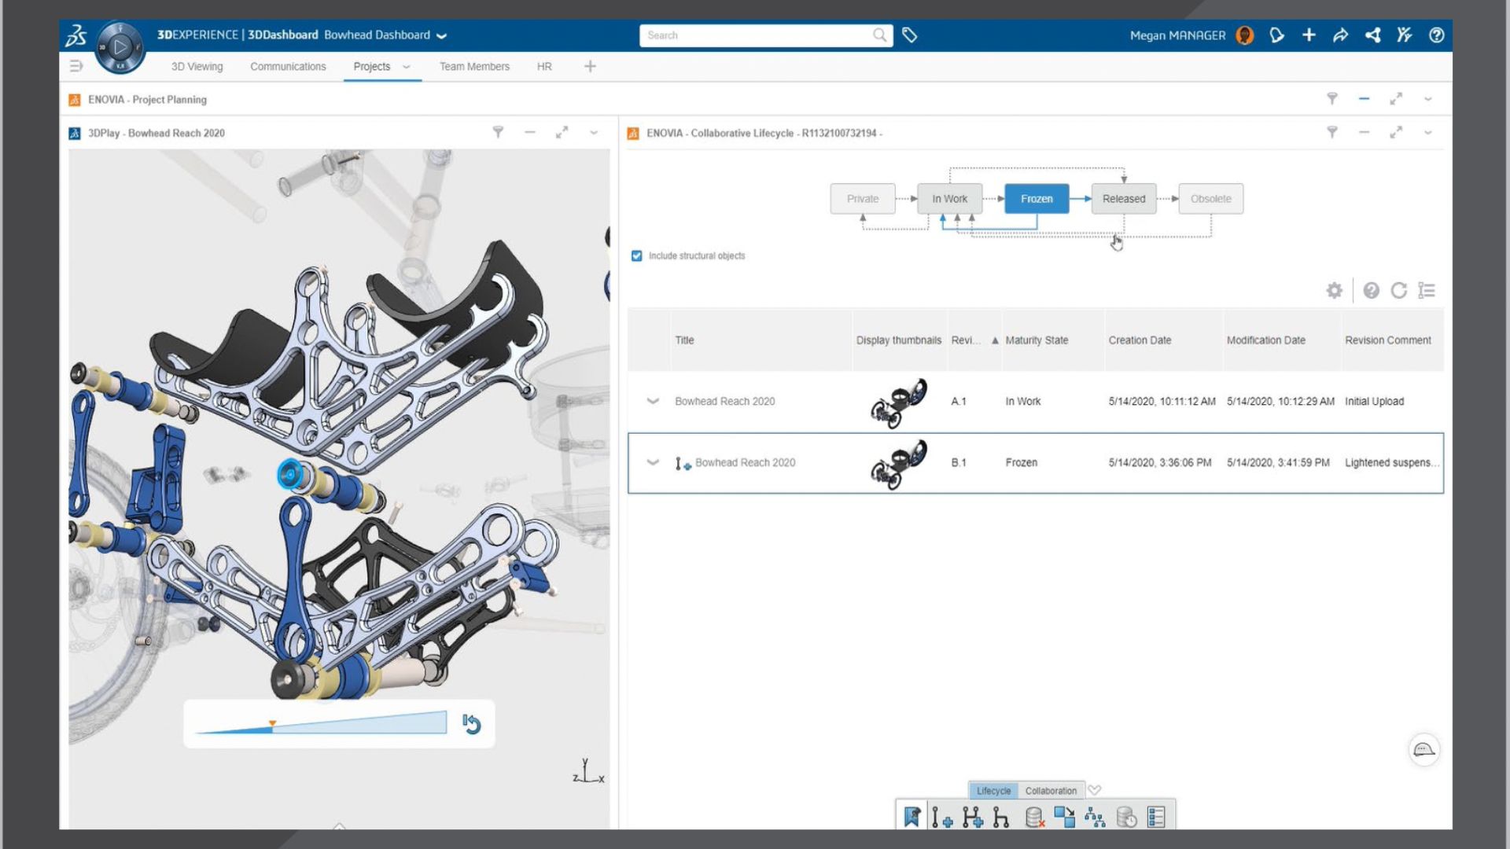1510x849 pixels.
Task: Click the database history clock icon
Action: (x=1126, y=818)
